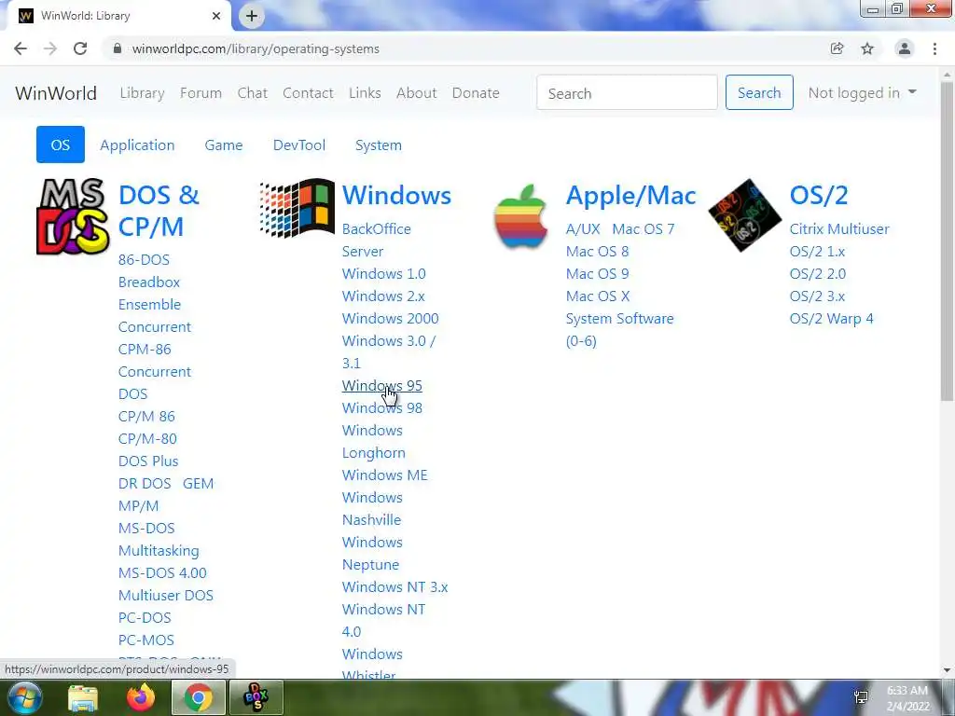Screen dimensions: 955x716
Task: Open the DOS & CP/M heading link
Action: [159, 211]
